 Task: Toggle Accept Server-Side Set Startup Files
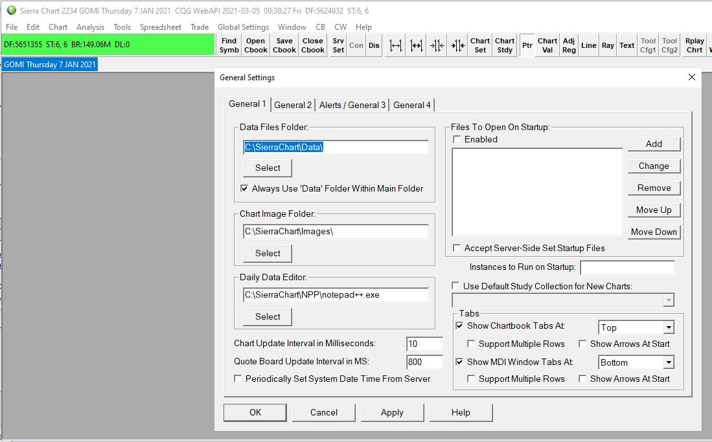457,248
